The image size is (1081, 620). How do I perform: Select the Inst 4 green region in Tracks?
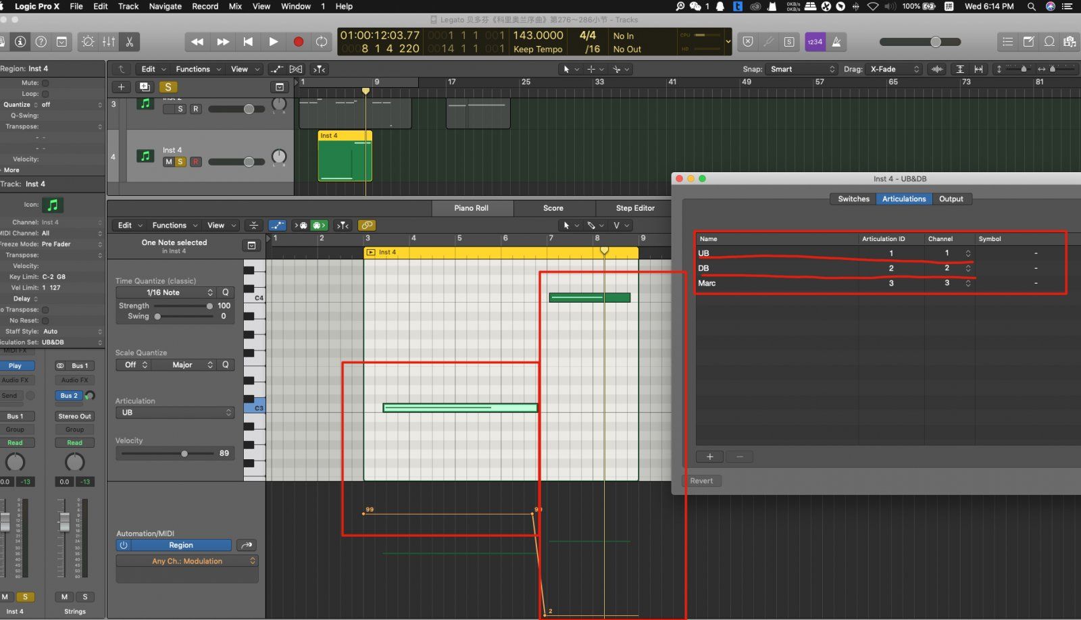(345, 156)
